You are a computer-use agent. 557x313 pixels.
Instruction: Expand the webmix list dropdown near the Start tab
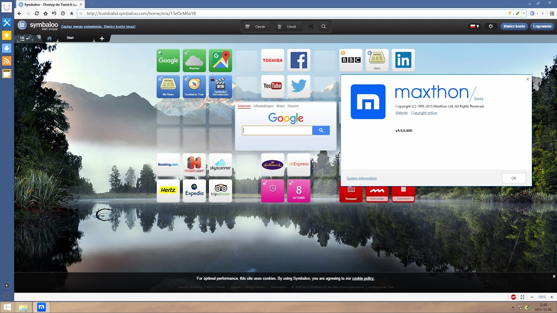23,38
